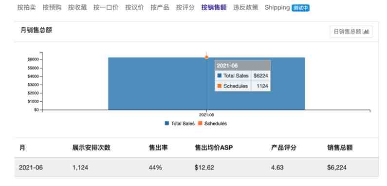Switch to the 按预购 tab
This screenshot has height=186, width=387.
pos(52,8)
